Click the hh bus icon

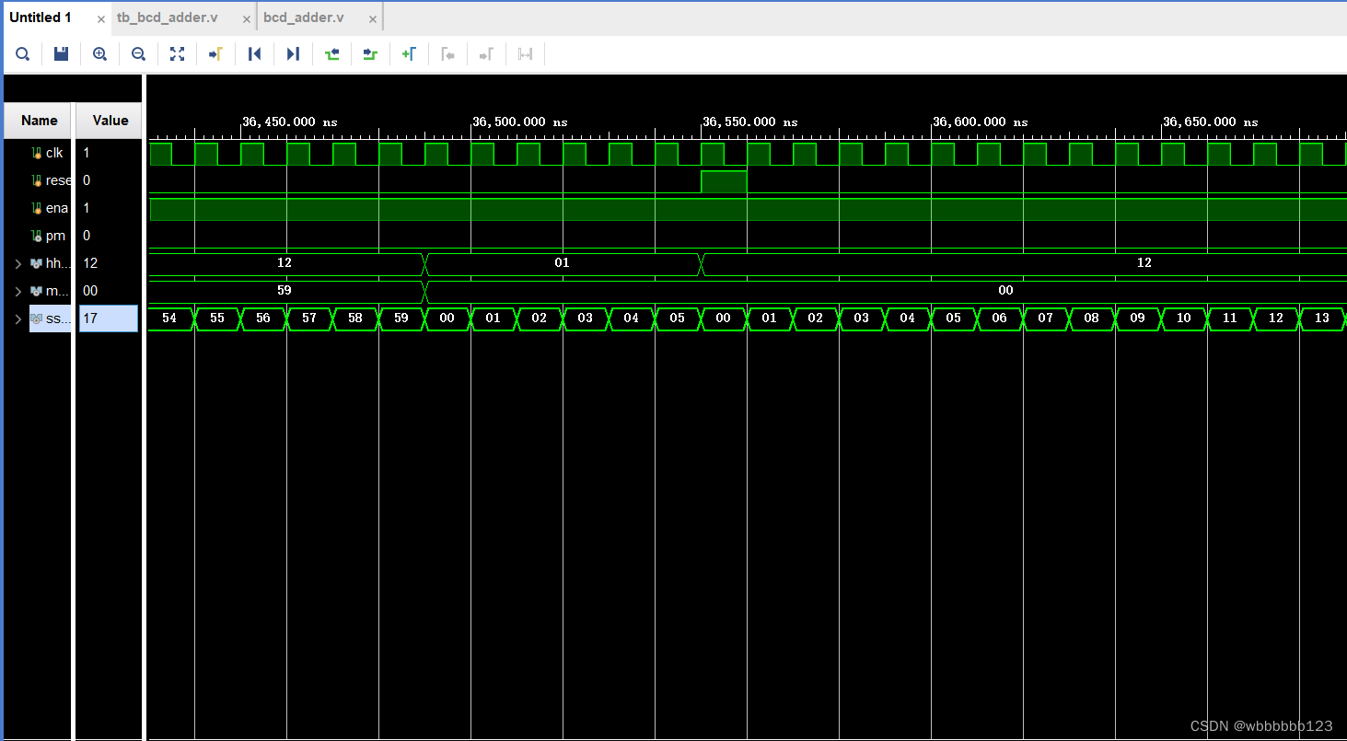(x=37, y=263)
